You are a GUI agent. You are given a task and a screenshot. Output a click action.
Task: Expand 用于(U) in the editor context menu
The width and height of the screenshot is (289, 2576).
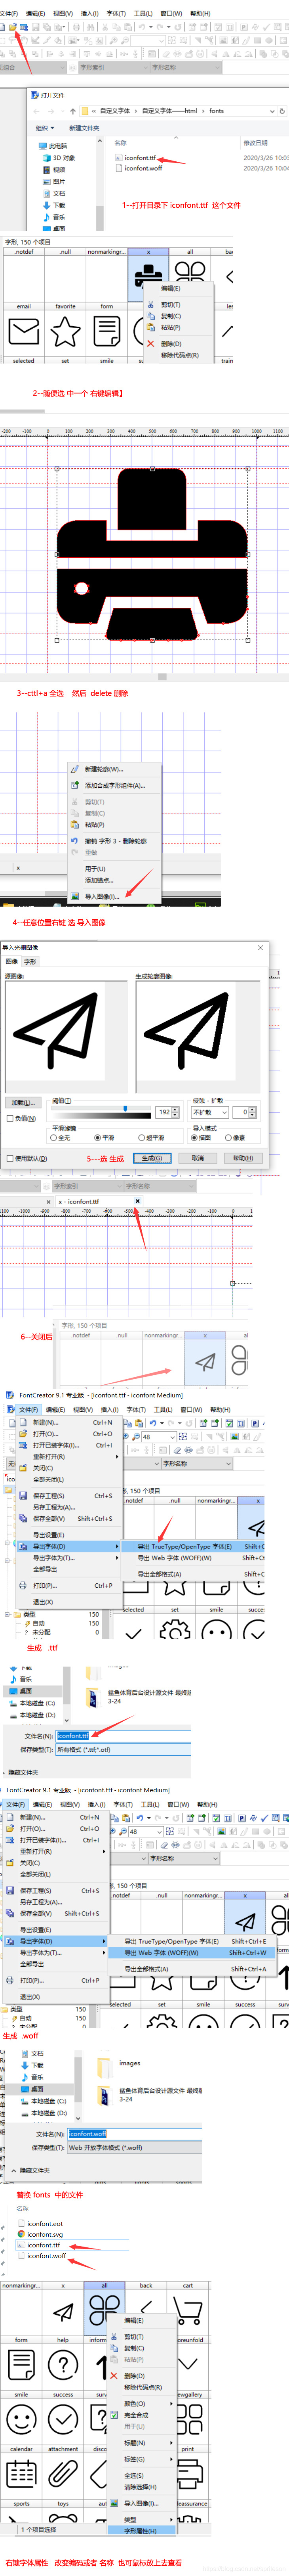click(95, 868)
